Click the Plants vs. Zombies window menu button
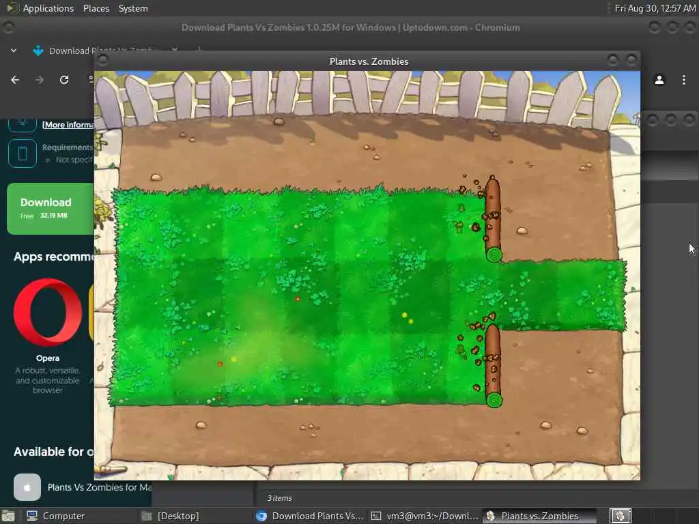 click(x=104, y=60)
